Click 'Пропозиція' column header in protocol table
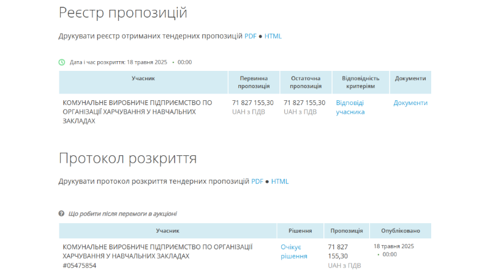 347,231
